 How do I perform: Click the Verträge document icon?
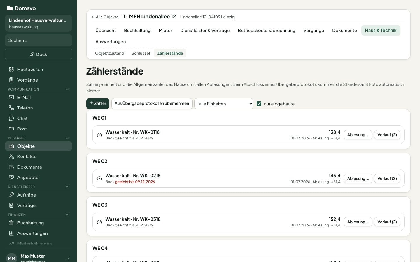click(x=11, y=205)
